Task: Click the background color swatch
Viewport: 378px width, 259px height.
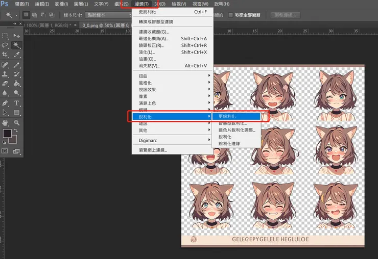Action: 14,140
